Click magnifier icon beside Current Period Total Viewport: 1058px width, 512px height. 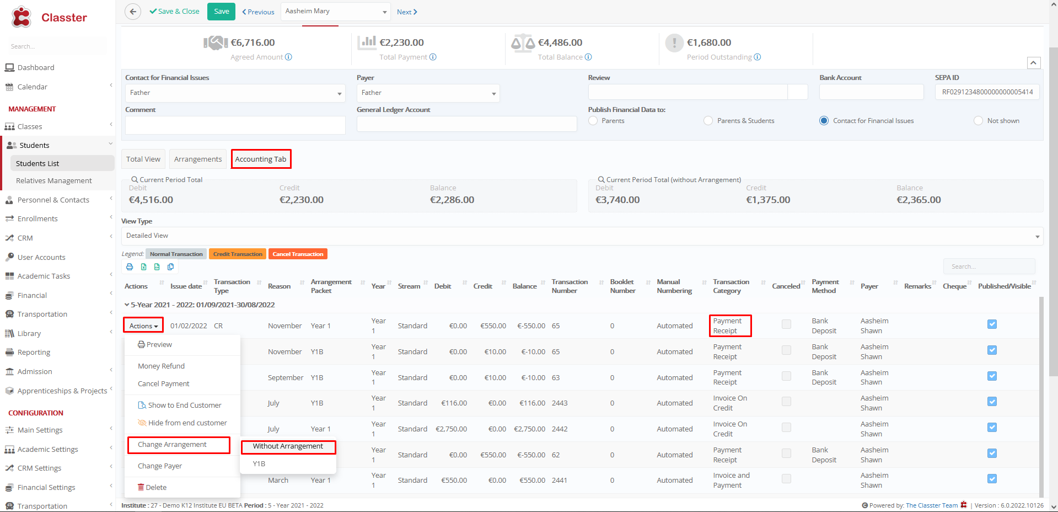135,179
